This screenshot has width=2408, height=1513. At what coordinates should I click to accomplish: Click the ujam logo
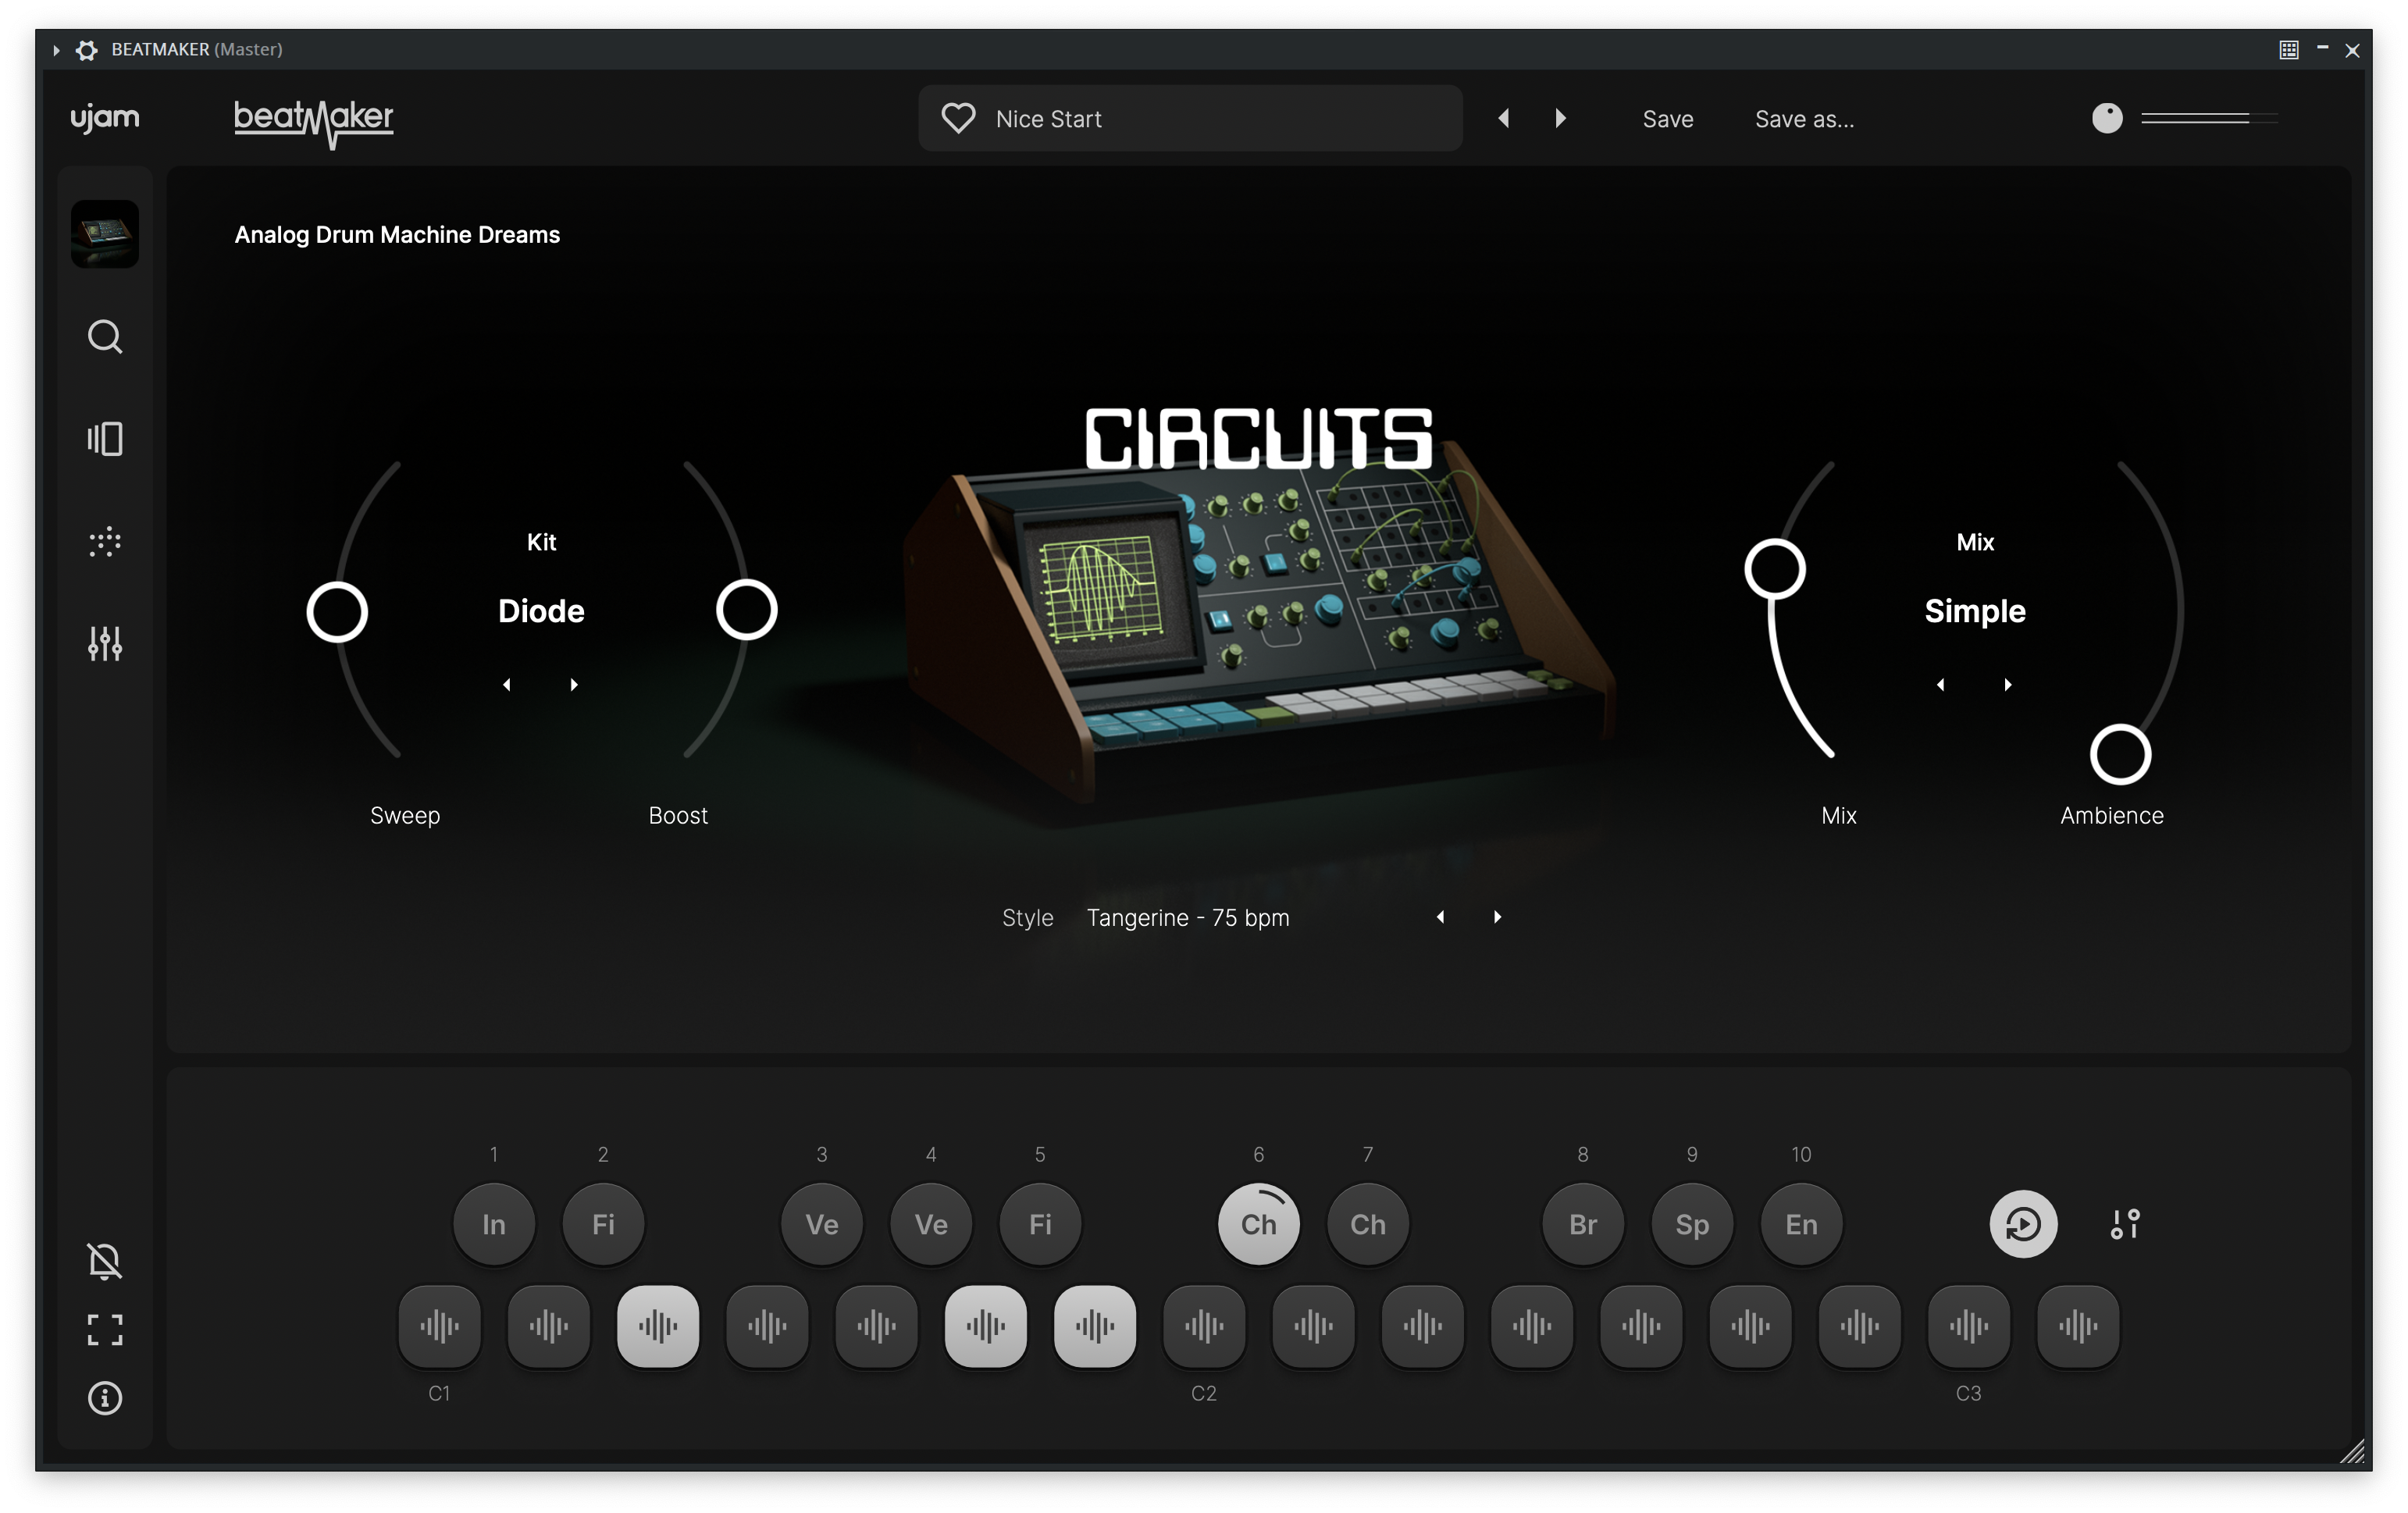click(x=105, y=118)
